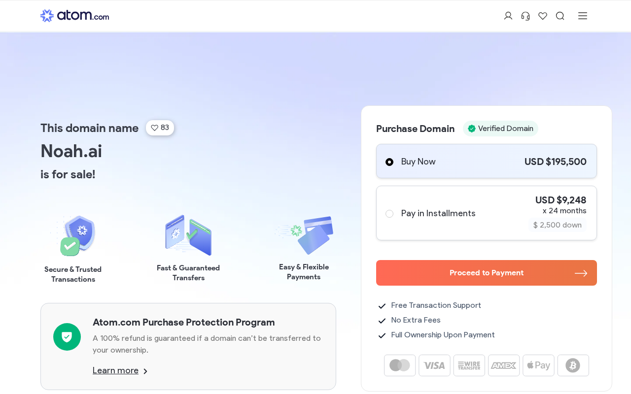Screen dimensions: 631x394
Task: Click the atom.com logo
Action: (x=74, y=16)
